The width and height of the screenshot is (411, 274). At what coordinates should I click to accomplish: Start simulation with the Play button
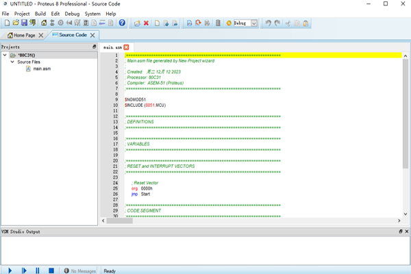point(10,271)
